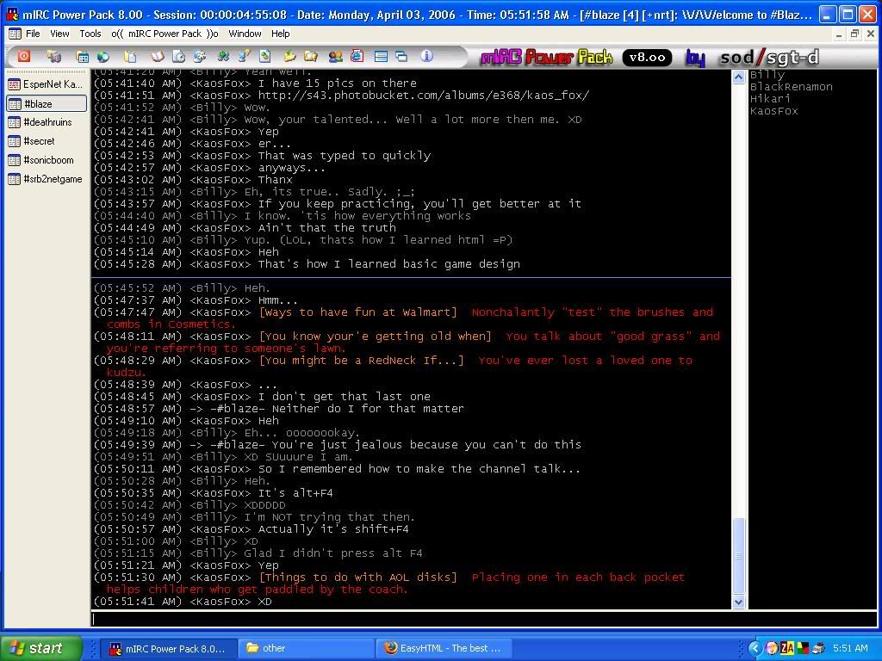Click the 'Glad I didn't press alt F4' message

pyautogui.click(x=333, y=553)
